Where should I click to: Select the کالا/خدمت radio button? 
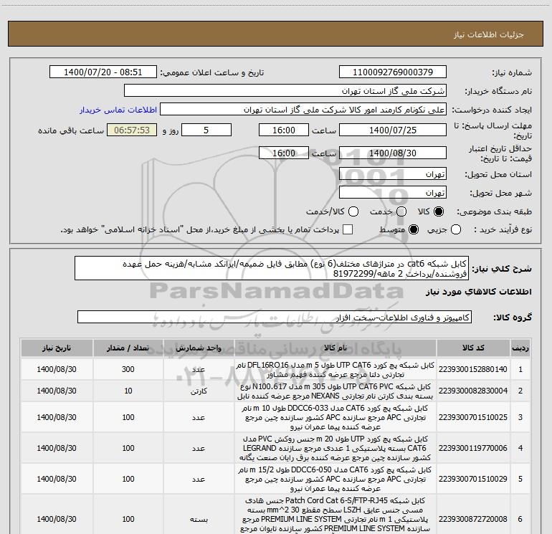pyautogui.click(x=353, y=211)
